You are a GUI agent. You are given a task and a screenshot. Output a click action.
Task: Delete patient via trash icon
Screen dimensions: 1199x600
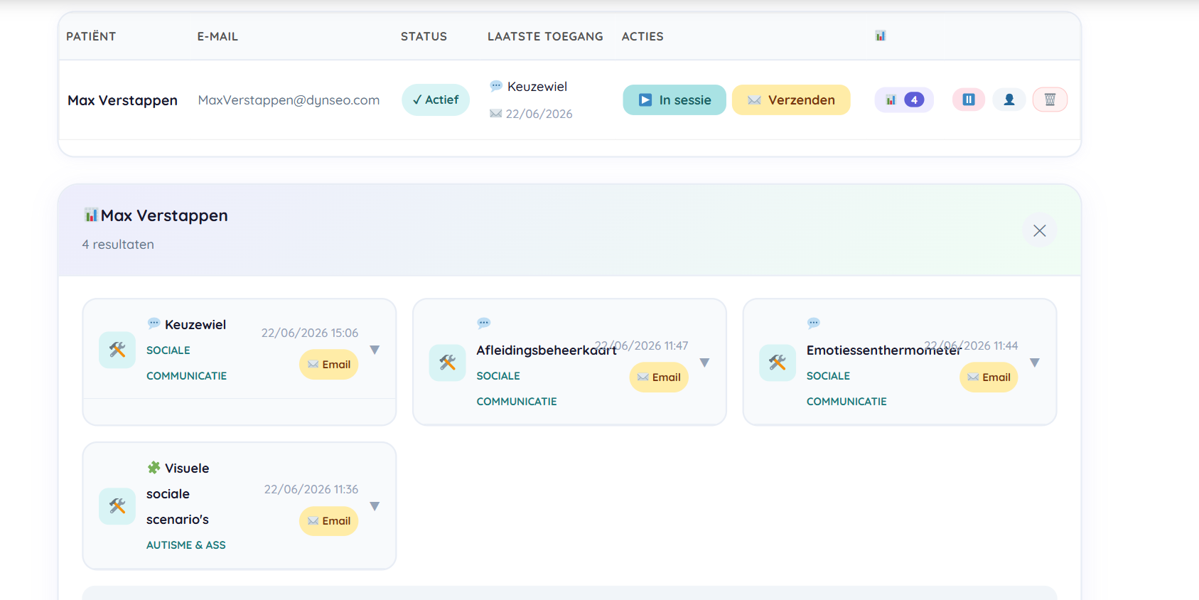(x=1050, y=100)
